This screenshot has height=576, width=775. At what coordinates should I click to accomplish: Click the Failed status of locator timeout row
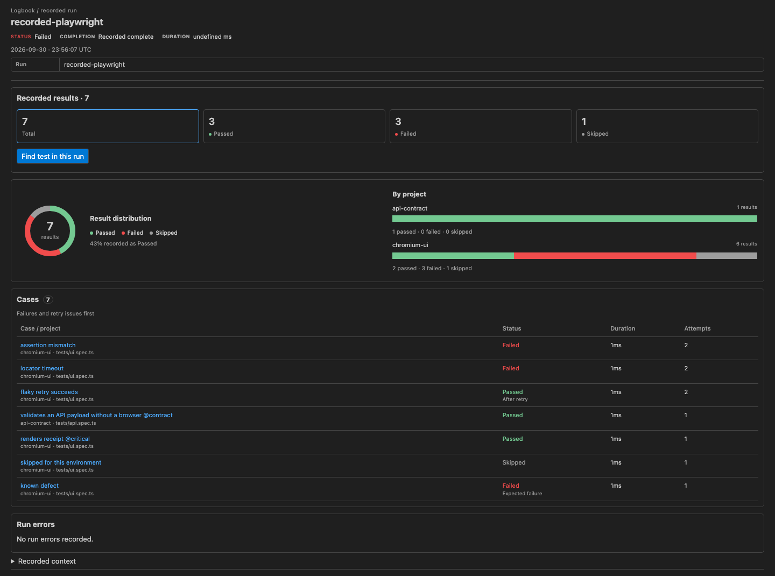(x=511, y=368)
